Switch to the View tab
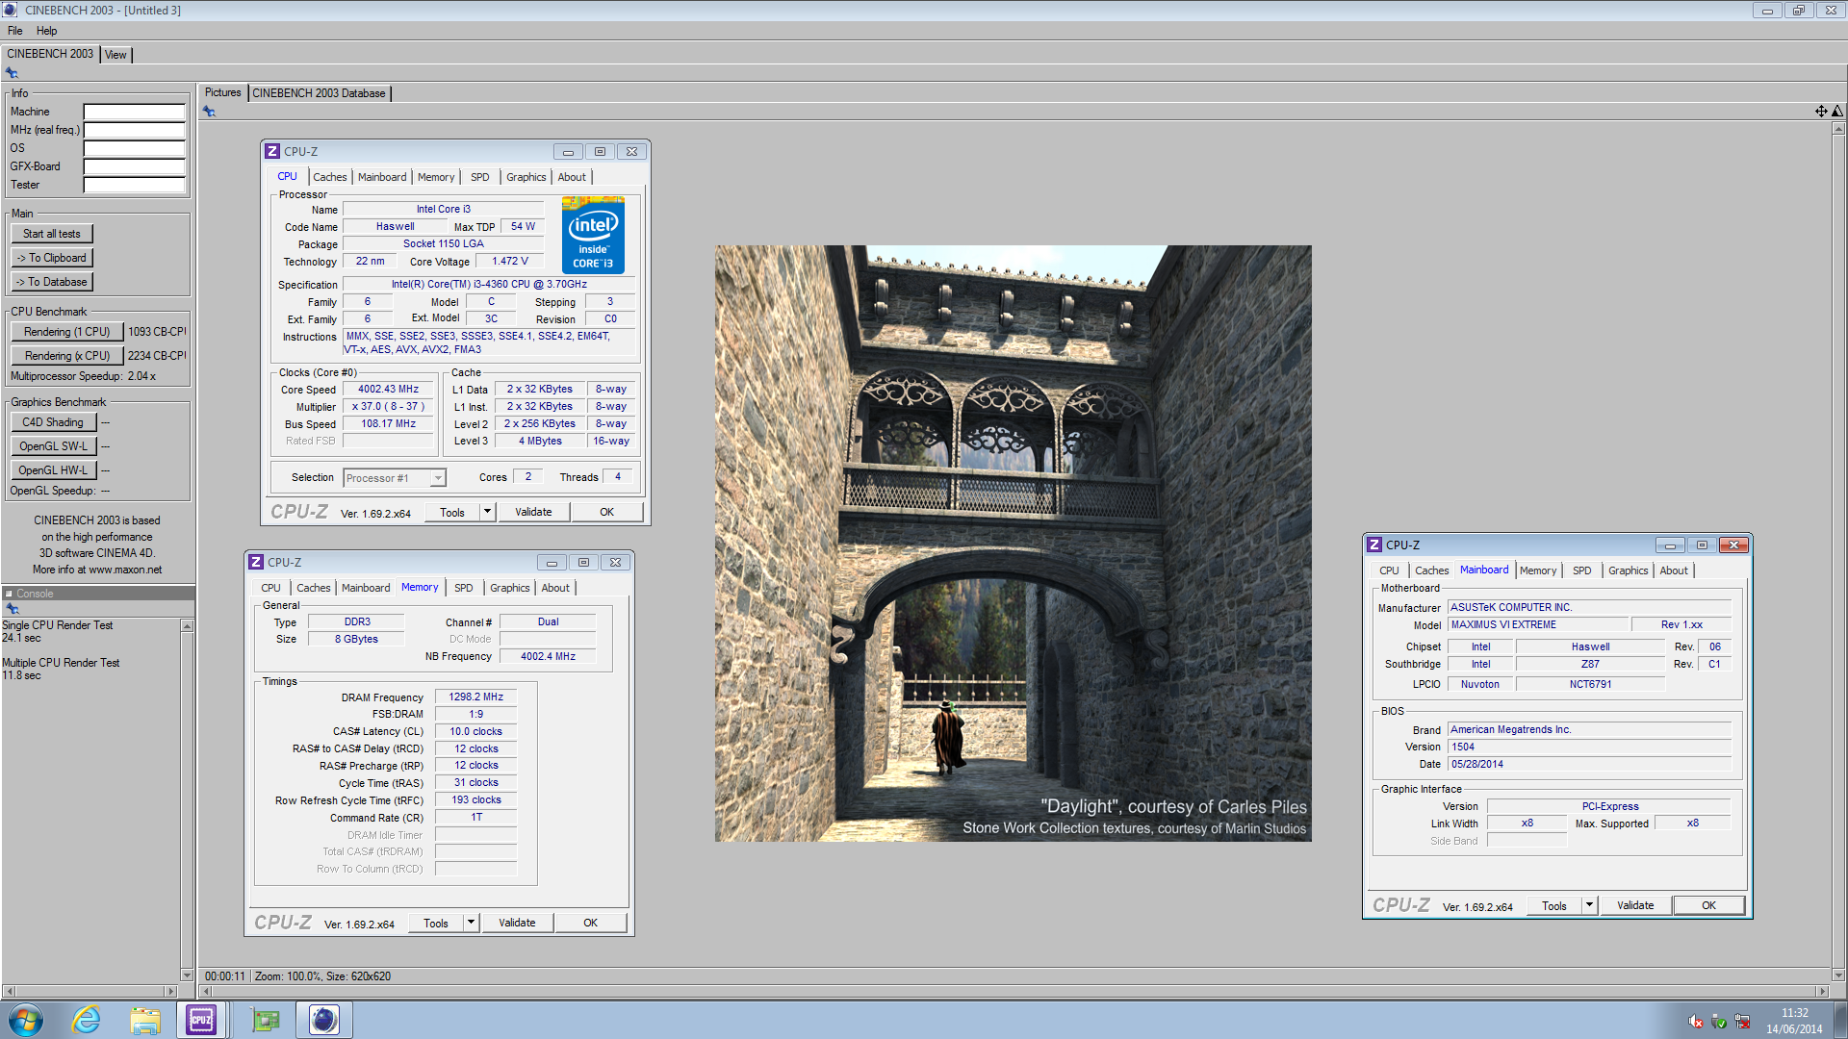 point(115,55)
